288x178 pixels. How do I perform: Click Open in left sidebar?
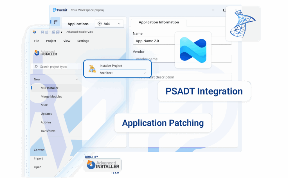37,167
